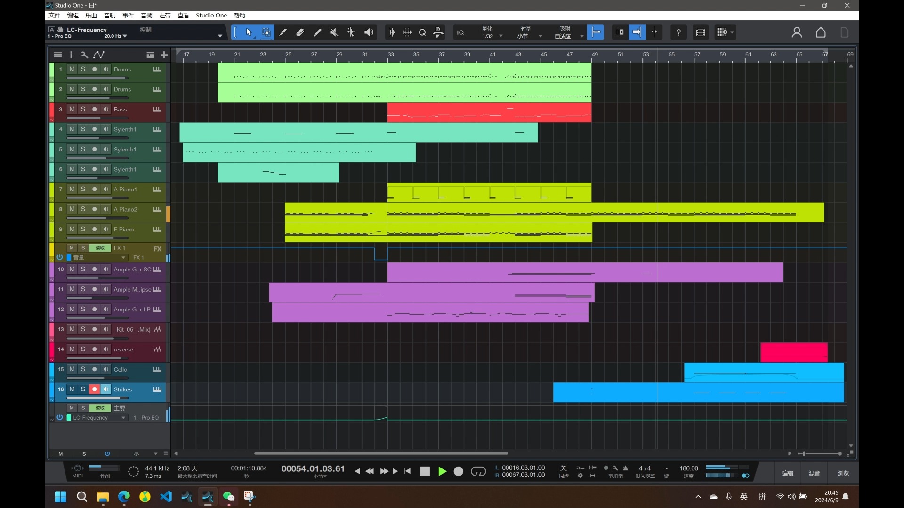Adjust the Strikes track volume fader
The height and width of the screenshot is (508, 904).
click(x=97, y=397)
